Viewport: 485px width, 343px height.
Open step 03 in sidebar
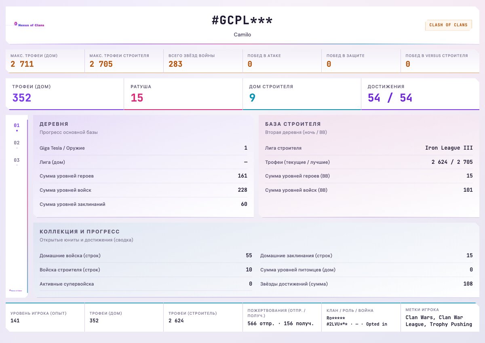click(x=17, y=160)
